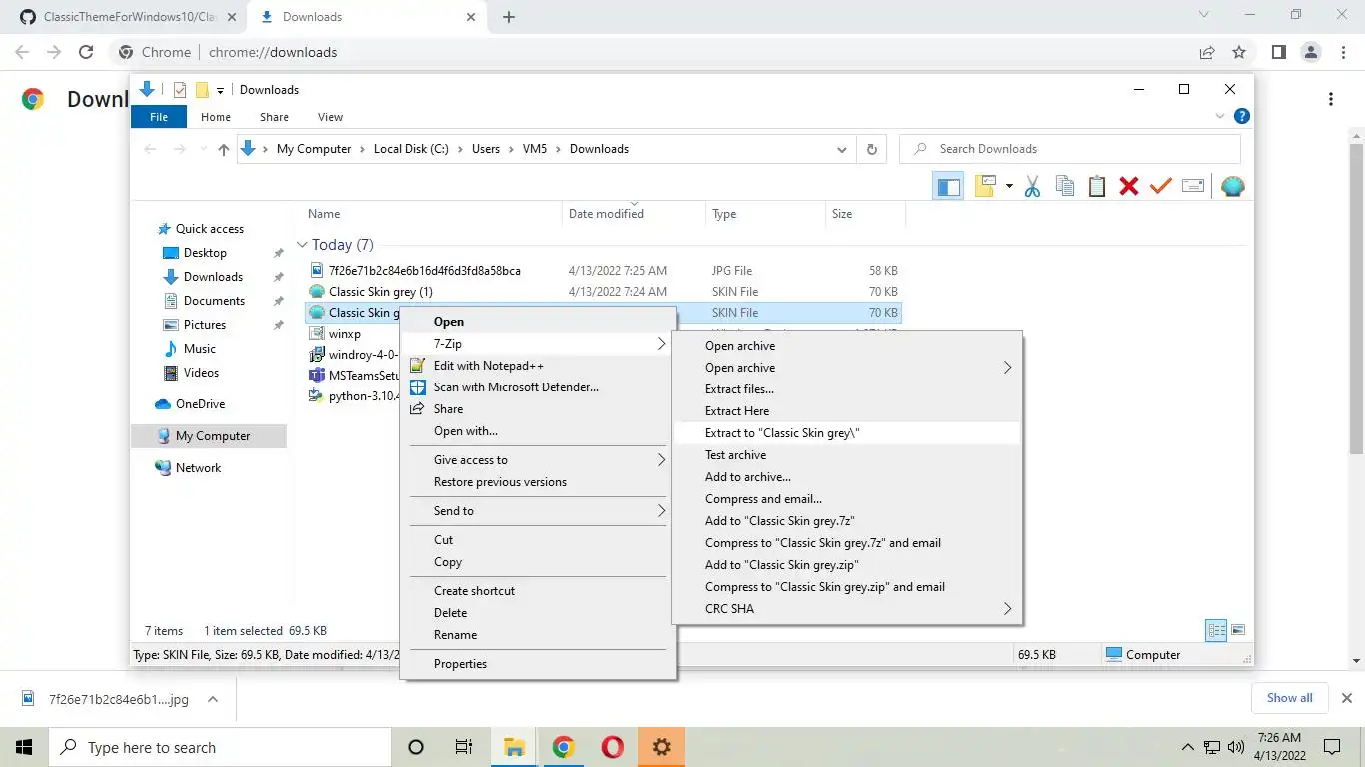Choose Extract Here from 7-Zip menu
This screenshot has height=767, width=1365.
point(847,411)
